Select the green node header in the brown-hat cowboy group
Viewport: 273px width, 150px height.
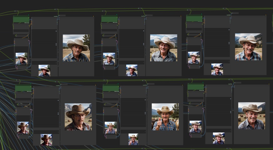(x=23, y=88)
